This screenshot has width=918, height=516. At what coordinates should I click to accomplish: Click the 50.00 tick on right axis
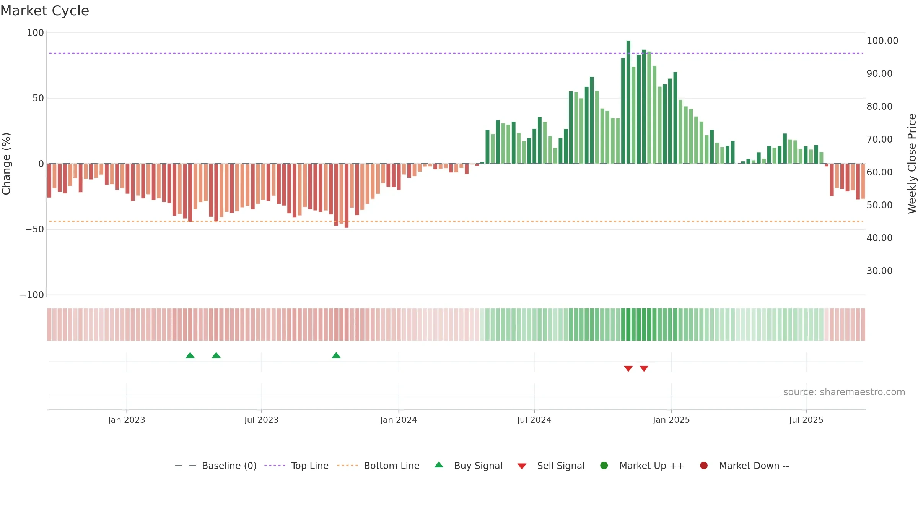tap(880, 205)
